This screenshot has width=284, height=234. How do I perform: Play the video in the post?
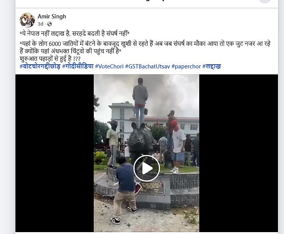[x=147, y=168]
